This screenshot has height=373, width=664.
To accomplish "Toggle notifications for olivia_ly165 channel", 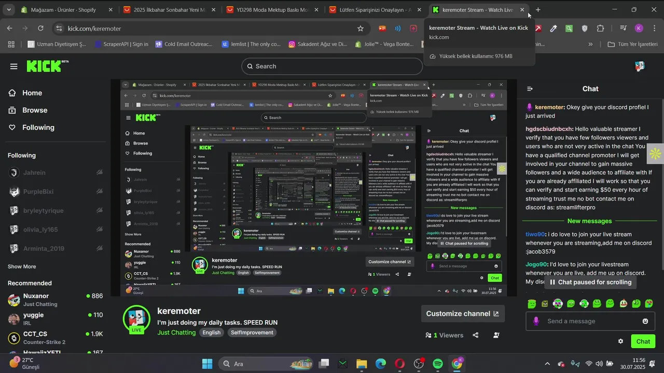I will pyautogui.click(x=99, y=229).
